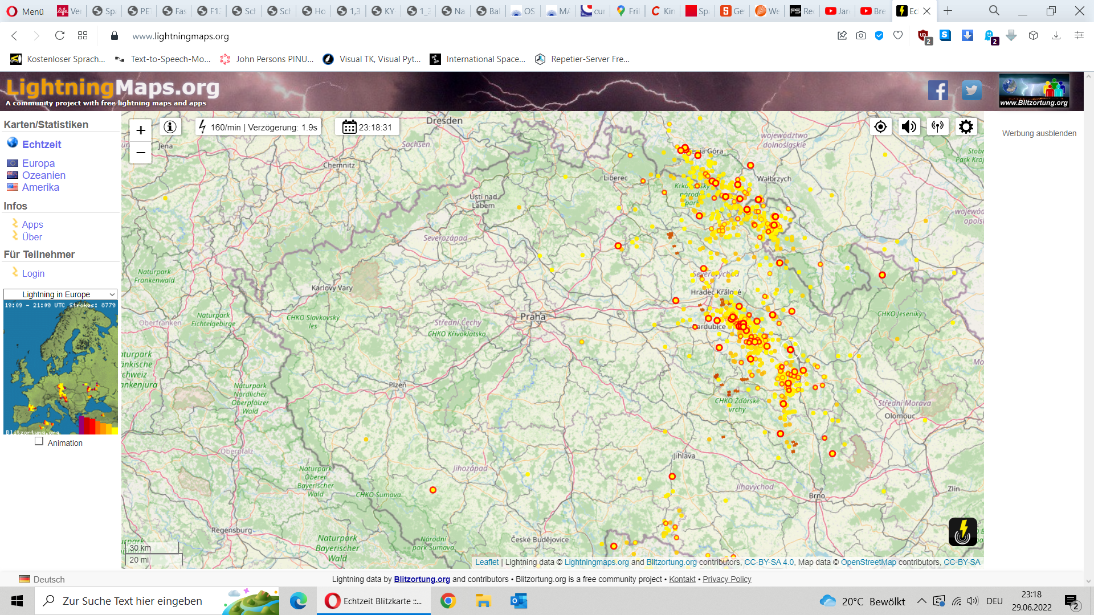The image size is (1094, 615).
Task: Zoom out on the lightning map
Action: (x=141, y=153)
